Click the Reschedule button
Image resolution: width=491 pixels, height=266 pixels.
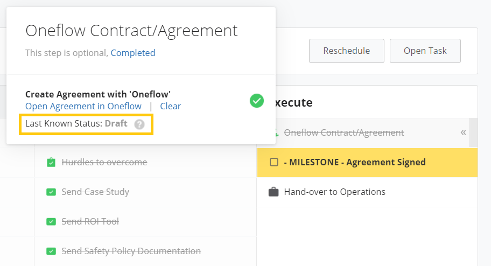tap(347, 51)
